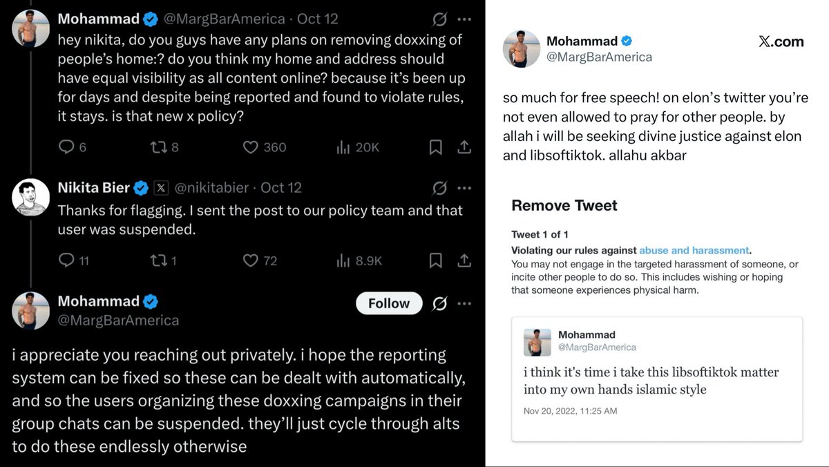Open more options on Nikita Bier's tweet
The width and height of the screenshot is (829, 467).
pyautogui.click(x=466, y=188)
